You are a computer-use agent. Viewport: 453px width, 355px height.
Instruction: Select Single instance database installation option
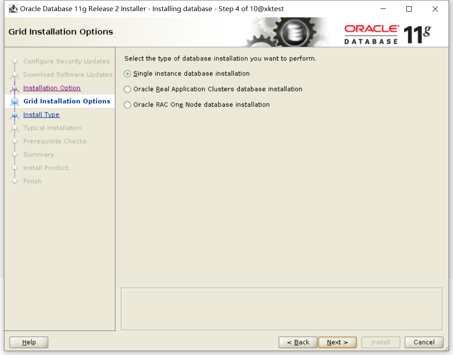(x=127, y=74)
